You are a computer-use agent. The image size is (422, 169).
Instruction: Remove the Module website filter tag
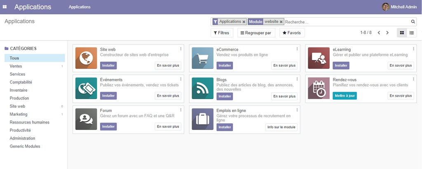point(281,22)
